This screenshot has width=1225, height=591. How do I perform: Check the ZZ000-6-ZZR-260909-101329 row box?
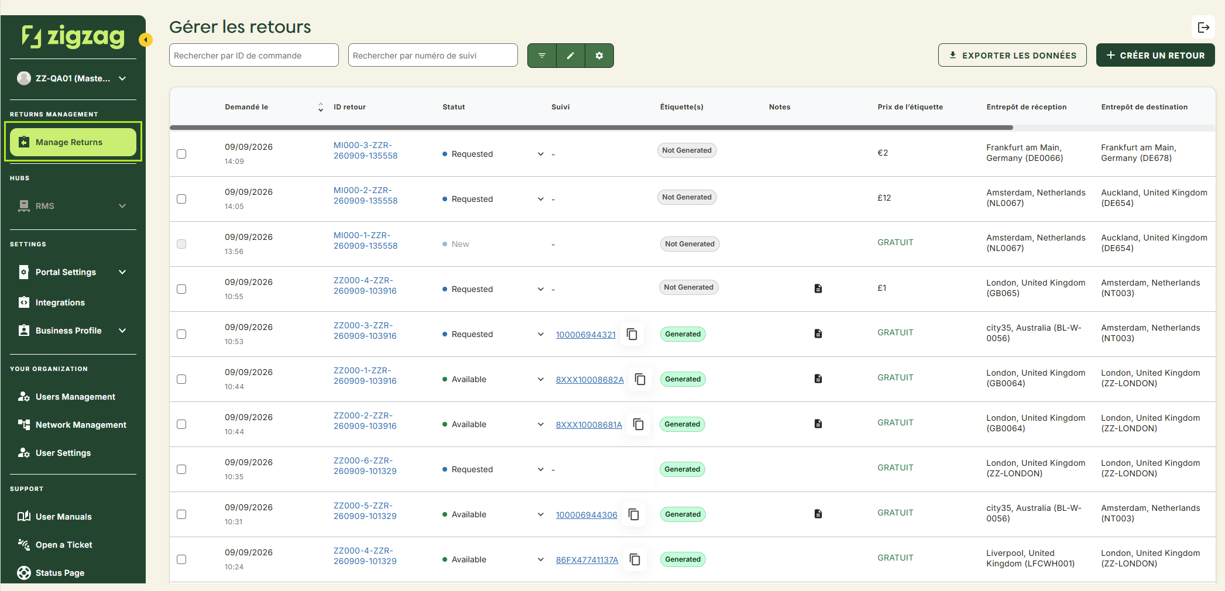(x=181, y=469)
